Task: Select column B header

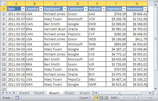Action: tap(34, 4)
